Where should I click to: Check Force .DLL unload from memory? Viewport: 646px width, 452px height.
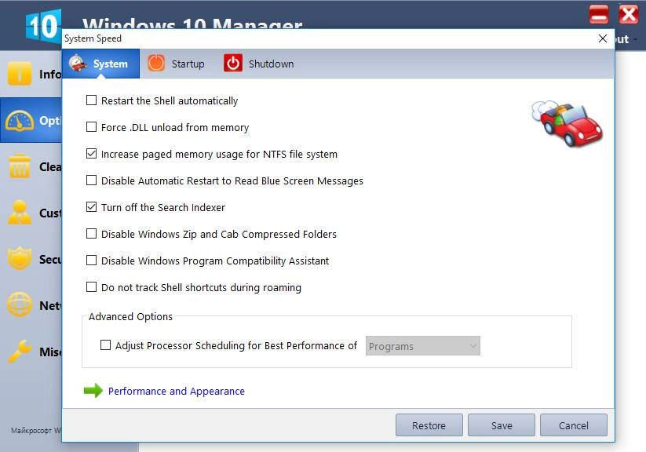92,127
